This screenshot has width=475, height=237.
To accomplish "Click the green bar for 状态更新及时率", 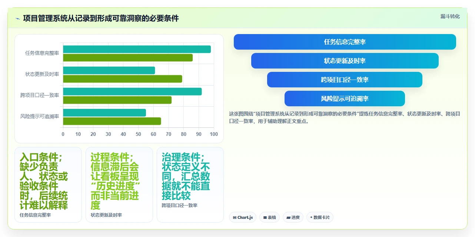I will pos(123,79).
